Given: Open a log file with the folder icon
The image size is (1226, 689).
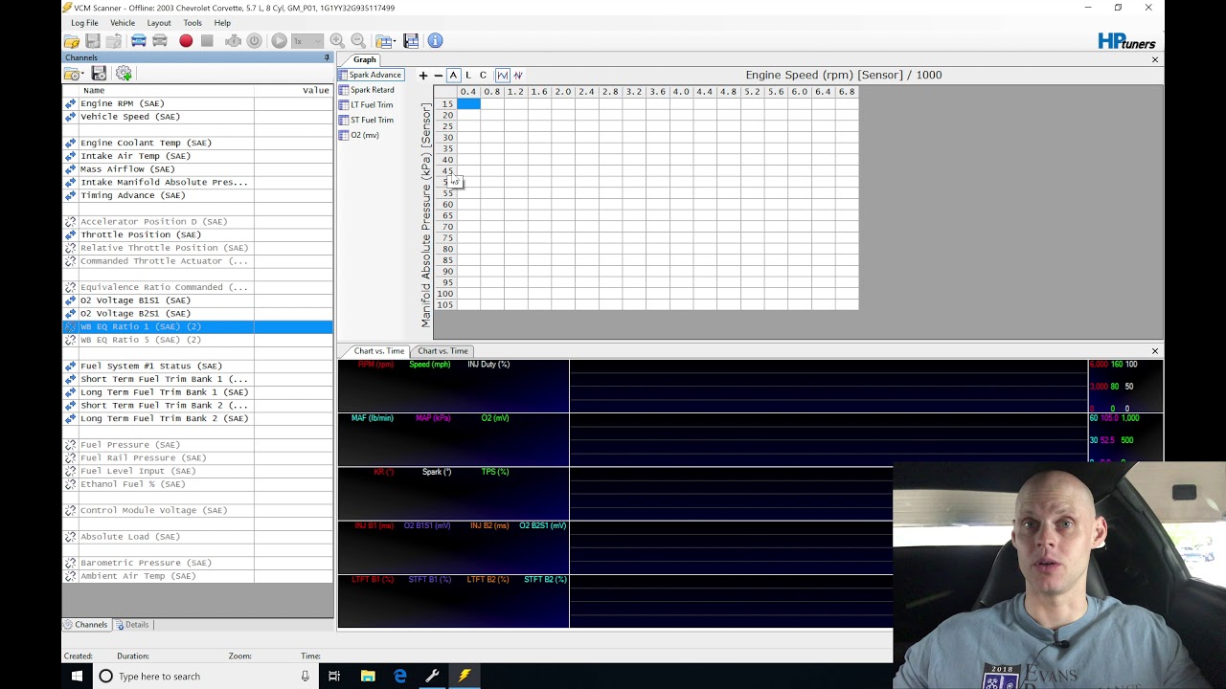Looking at the screenshot, I should (x=72, y=41).
